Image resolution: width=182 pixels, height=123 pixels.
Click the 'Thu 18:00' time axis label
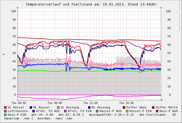pos(126,103)
